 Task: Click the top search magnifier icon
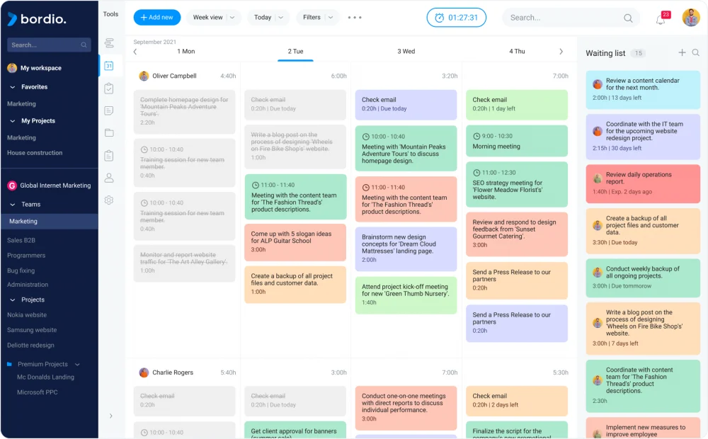[628, 18]
